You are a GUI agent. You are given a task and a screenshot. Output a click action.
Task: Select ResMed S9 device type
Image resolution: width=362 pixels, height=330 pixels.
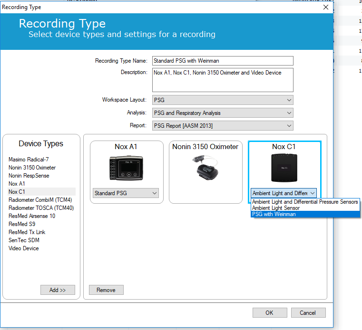pos(22,224)
